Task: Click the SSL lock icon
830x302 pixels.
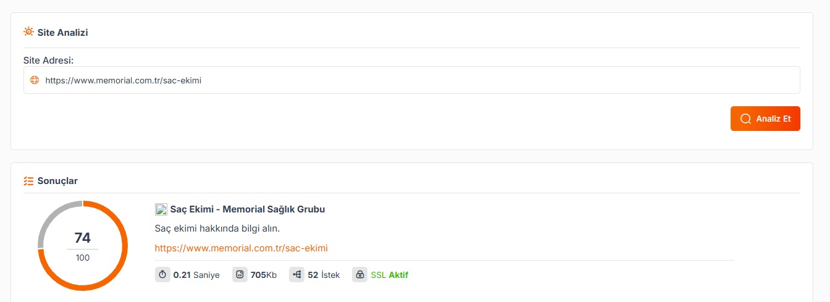Action: [359, 275]
